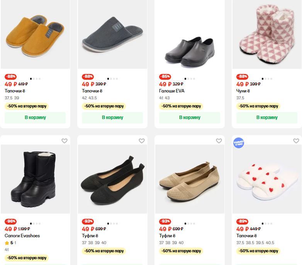
Task: Add beige Туфли ё to favorites
Action: [x=219, y=141]
